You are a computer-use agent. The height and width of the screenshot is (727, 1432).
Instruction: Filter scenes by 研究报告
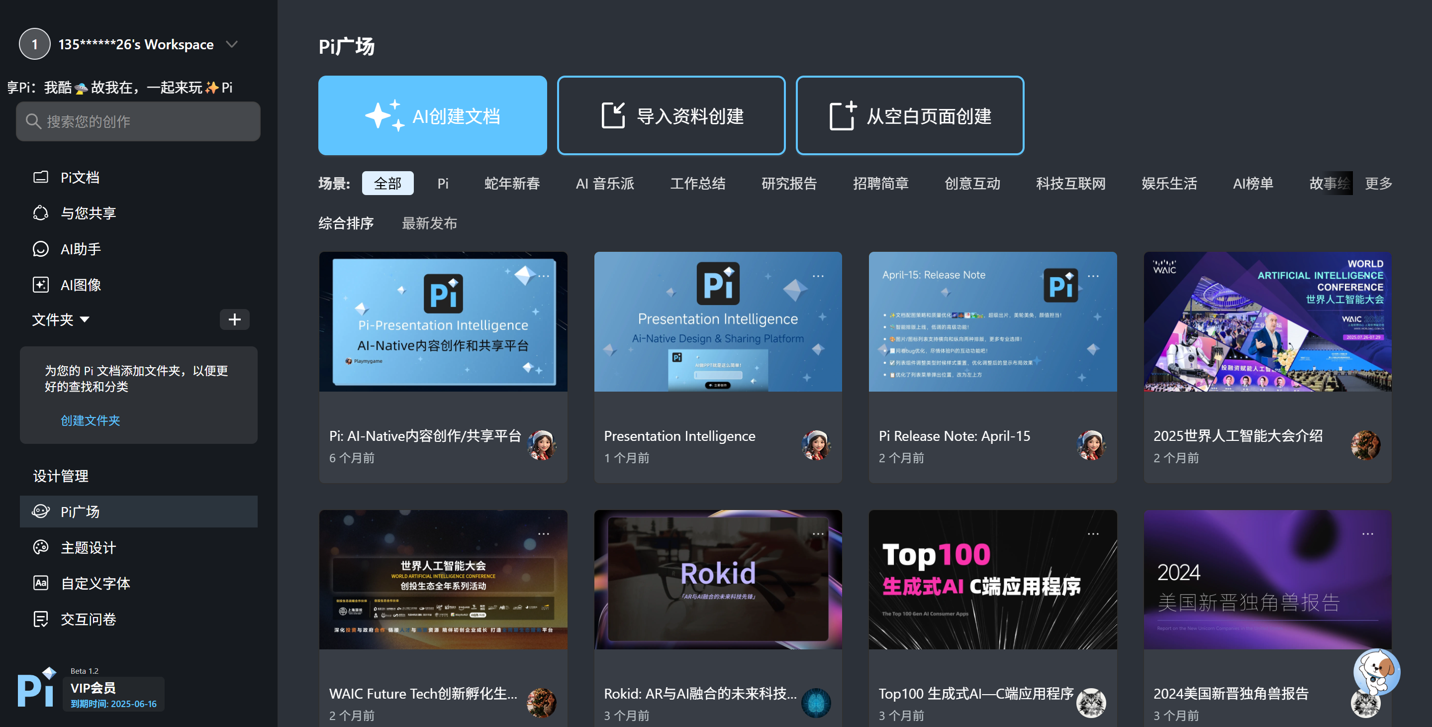coord(789,184)
